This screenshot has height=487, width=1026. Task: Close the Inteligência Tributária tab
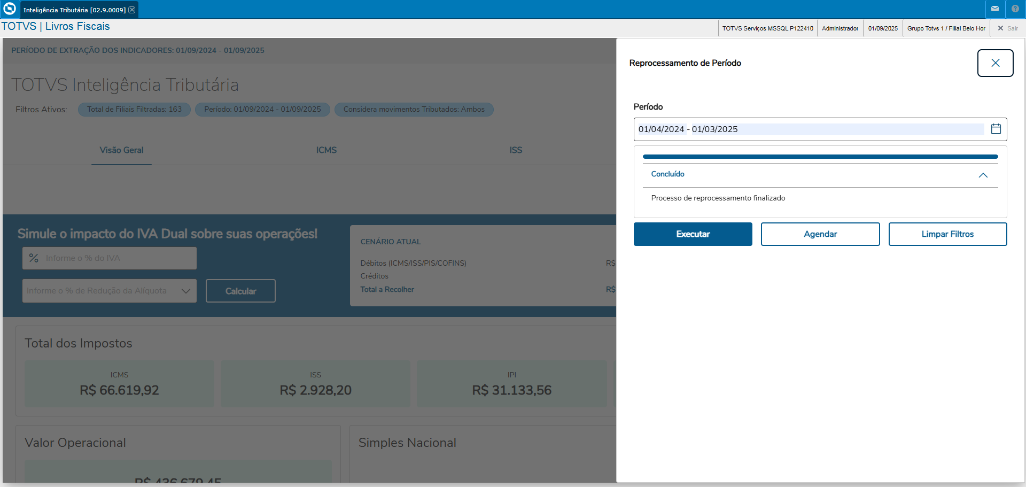click(x=132, y=10)
